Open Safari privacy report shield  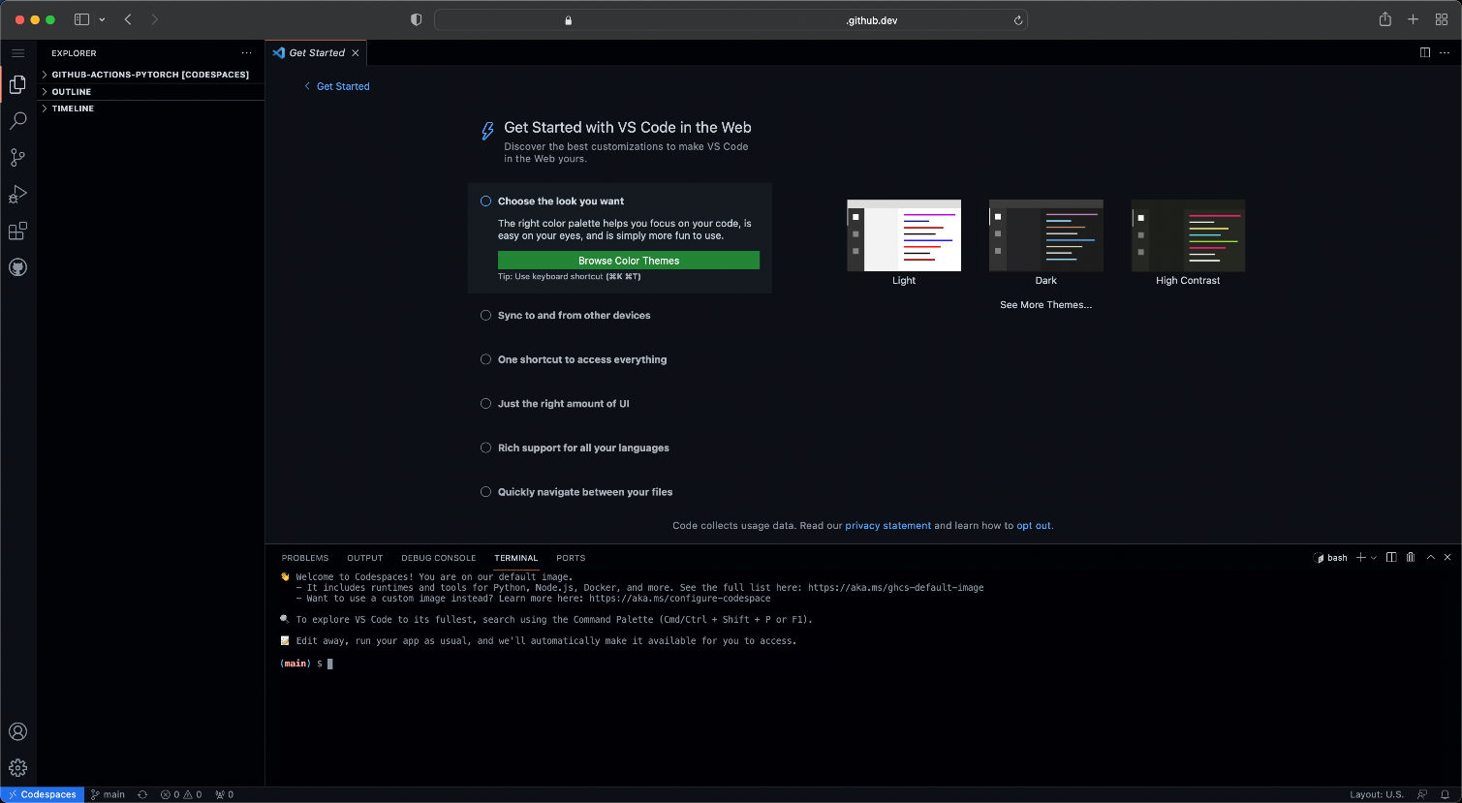[x=417, y=19]
